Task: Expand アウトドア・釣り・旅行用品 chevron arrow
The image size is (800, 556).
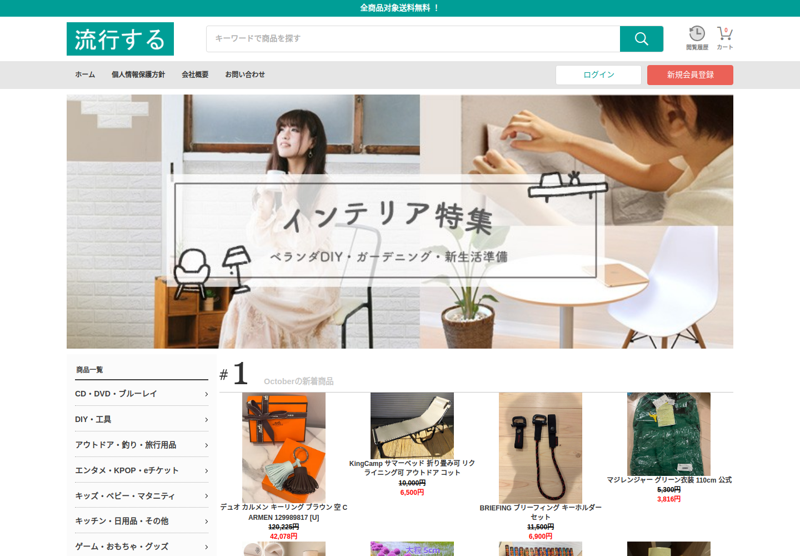Action: (206, 445)
